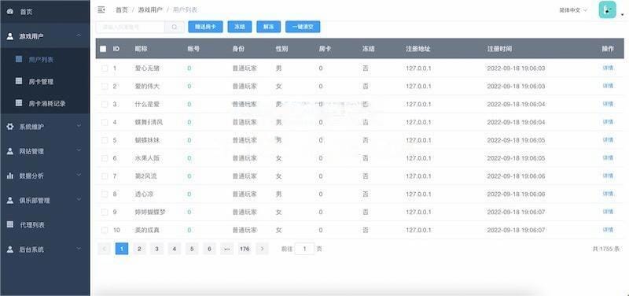629x296 pixels.
Task: Click the 用户列表 grid icon
Action: (19, 59)
